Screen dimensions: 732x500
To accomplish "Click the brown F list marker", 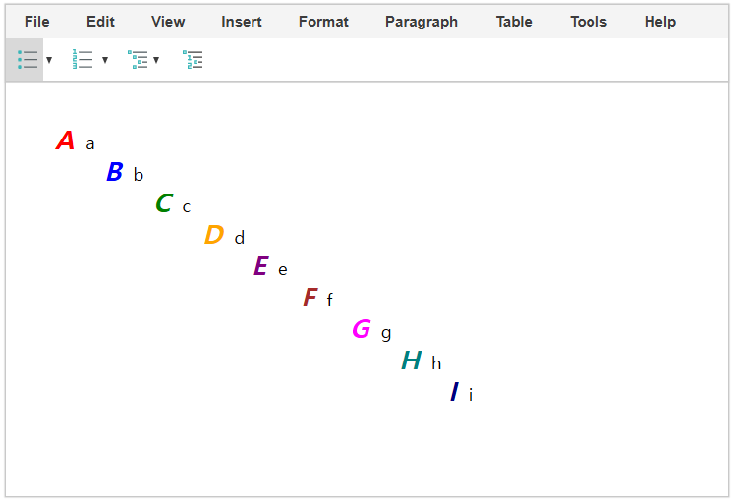I will tap(310, 297).
